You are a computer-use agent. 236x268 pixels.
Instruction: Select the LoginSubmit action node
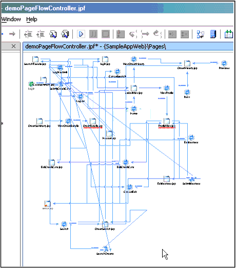tap(60, 67)
